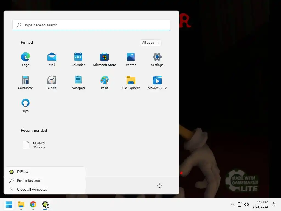This screenshot has width=281, height=211.
Task: Open the Edge browser pinned app
Action: pyautogui.click(x=26, y=59)
